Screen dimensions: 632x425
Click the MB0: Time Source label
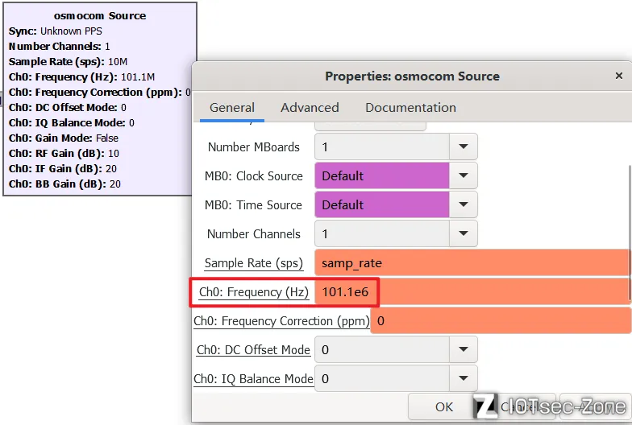click(x=253, y=204)
